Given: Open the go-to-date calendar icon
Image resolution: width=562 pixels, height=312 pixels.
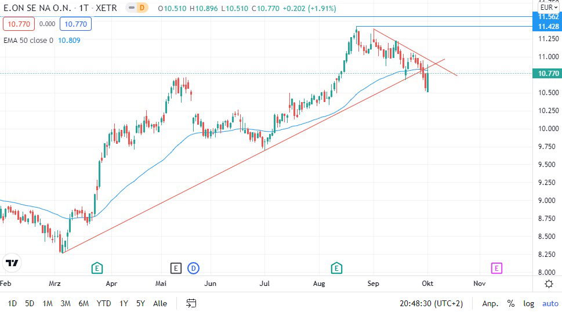Looking at the screenshot, I should coord(191,303).
